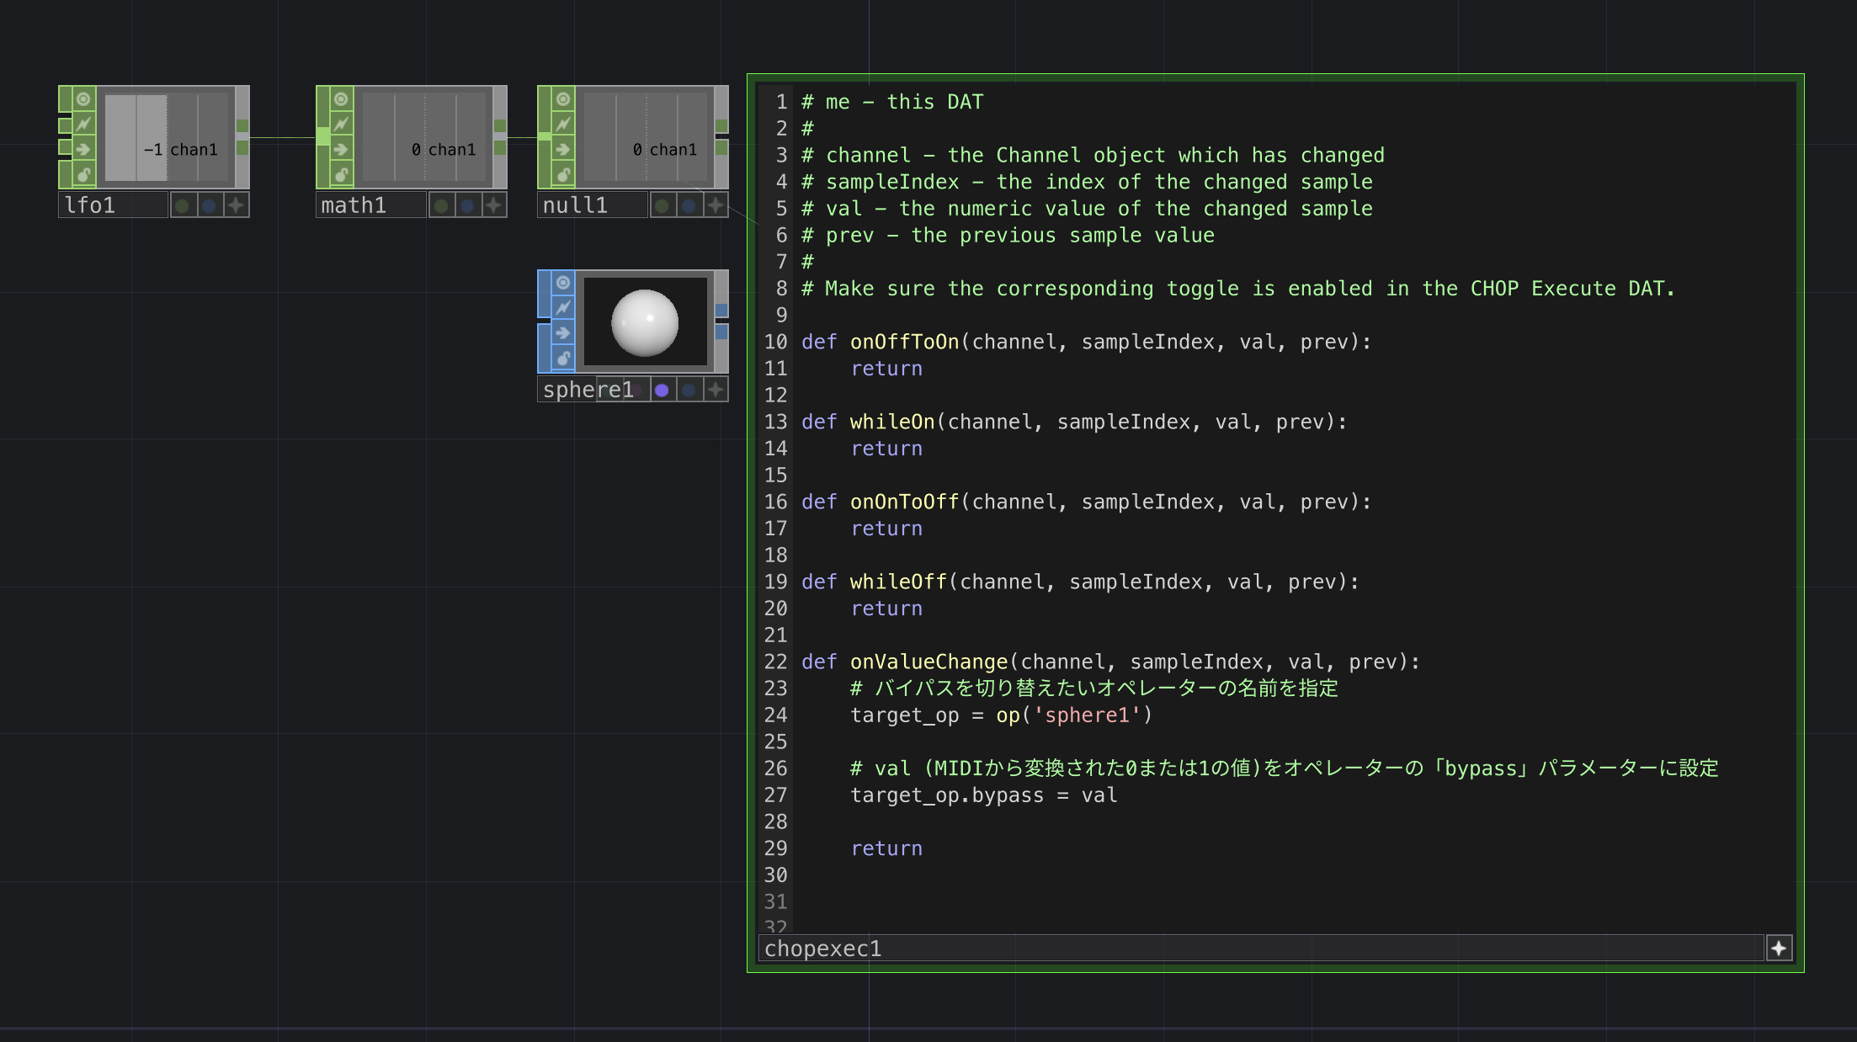Toggle the blue display flag on sphere1
The image size is (1857, 1042).
coord(689,390)
